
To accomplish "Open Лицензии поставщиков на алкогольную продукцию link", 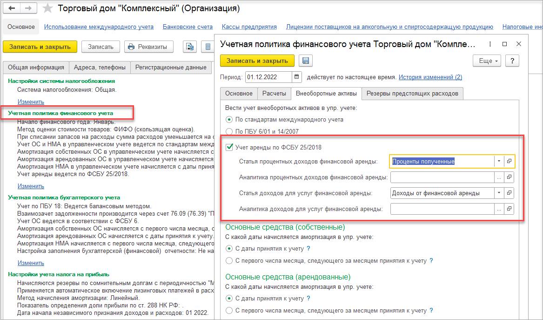I will coord(389,27).
